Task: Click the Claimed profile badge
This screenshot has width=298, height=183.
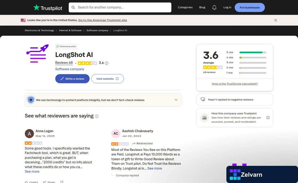Action: (x=66, y=46)
